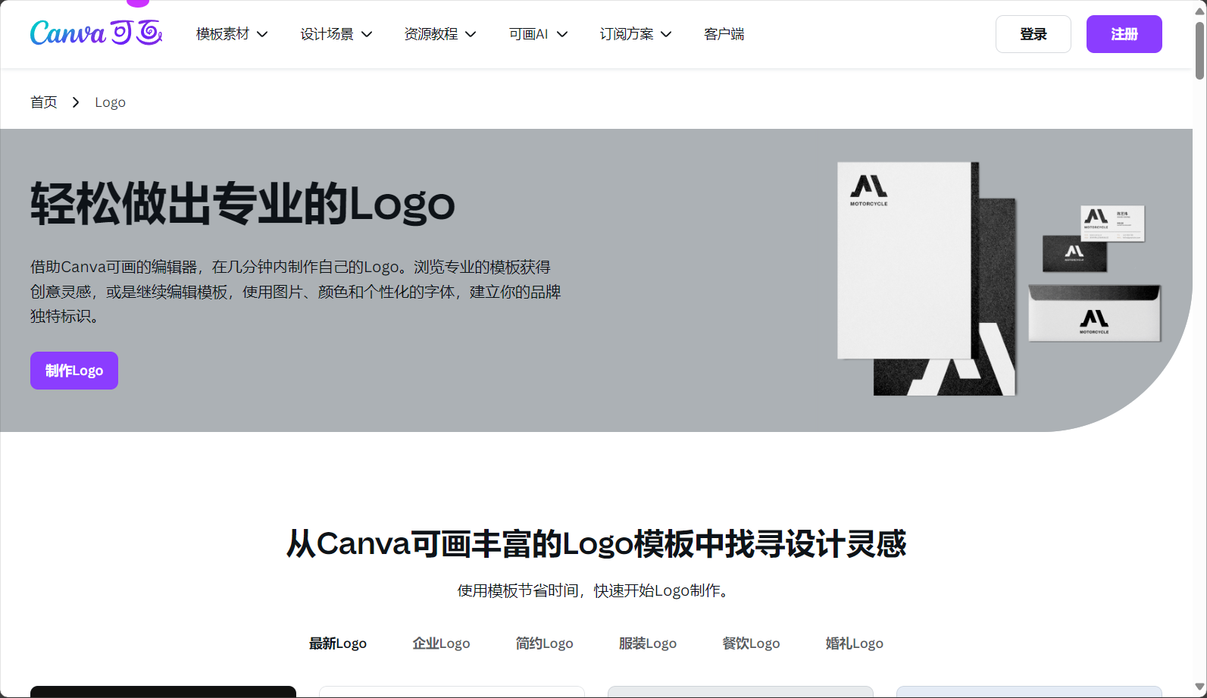Select the 企业Logo tab
The height and width of the screenshot is (698, 1207).
(x=441, y=643)
